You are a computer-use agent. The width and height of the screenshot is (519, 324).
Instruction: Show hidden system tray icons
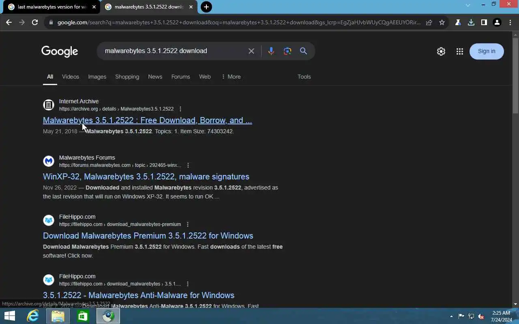451,316
